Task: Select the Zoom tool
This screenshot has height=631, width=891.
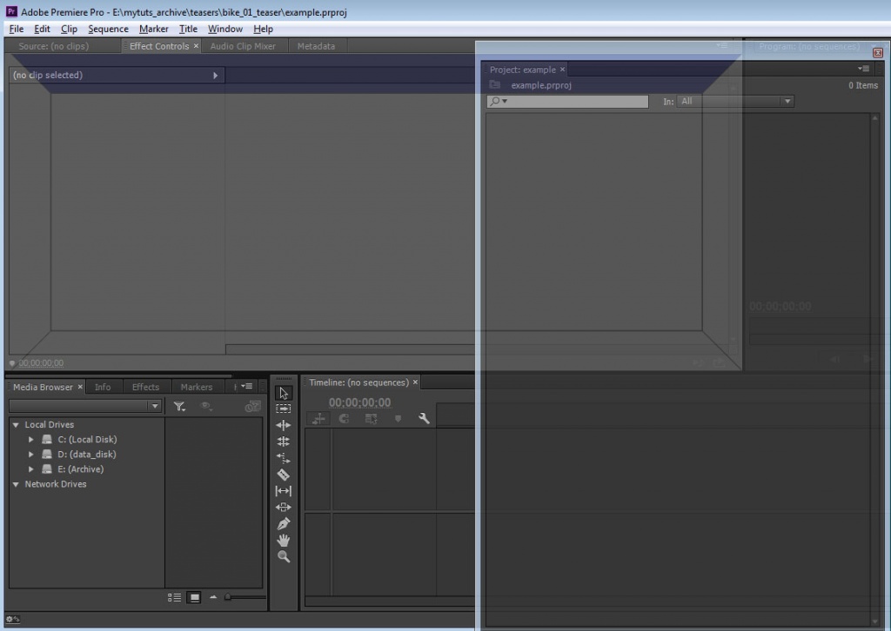Action: pyautogui.click(x=283, y=556)
